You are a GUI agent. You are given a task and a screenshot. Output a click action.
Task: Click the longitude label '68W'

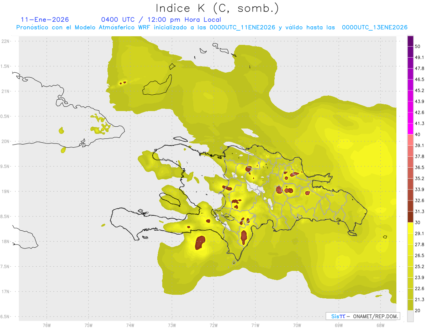point(380,325)
